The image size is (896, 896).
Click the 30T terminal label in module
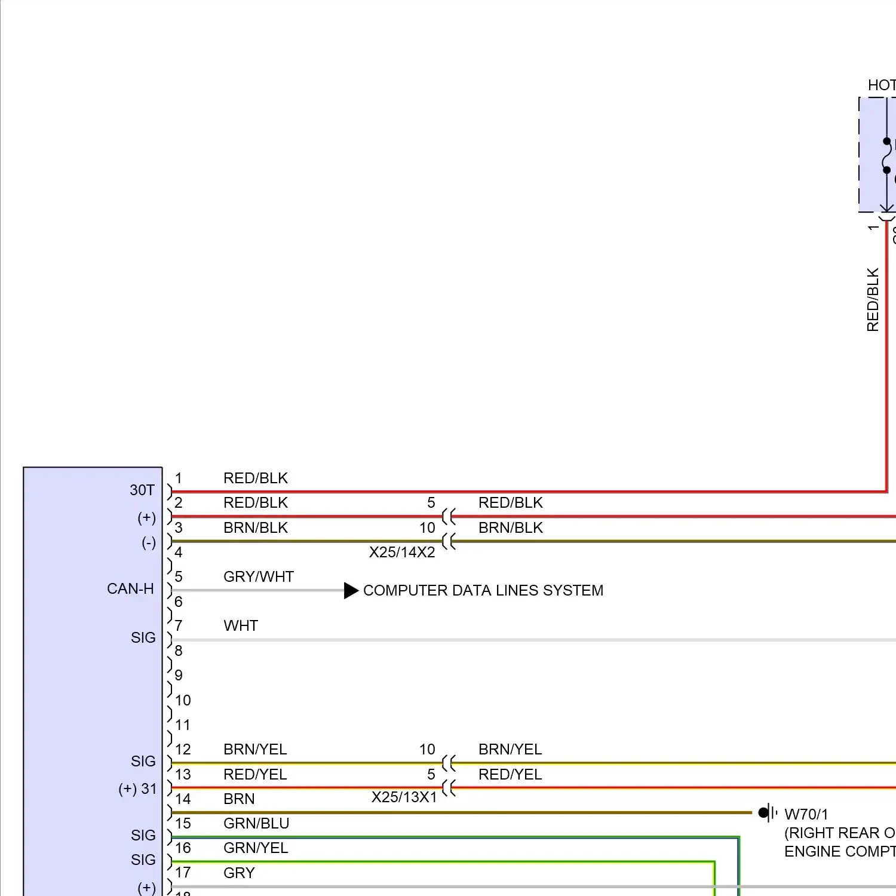(x=142, y=490)
